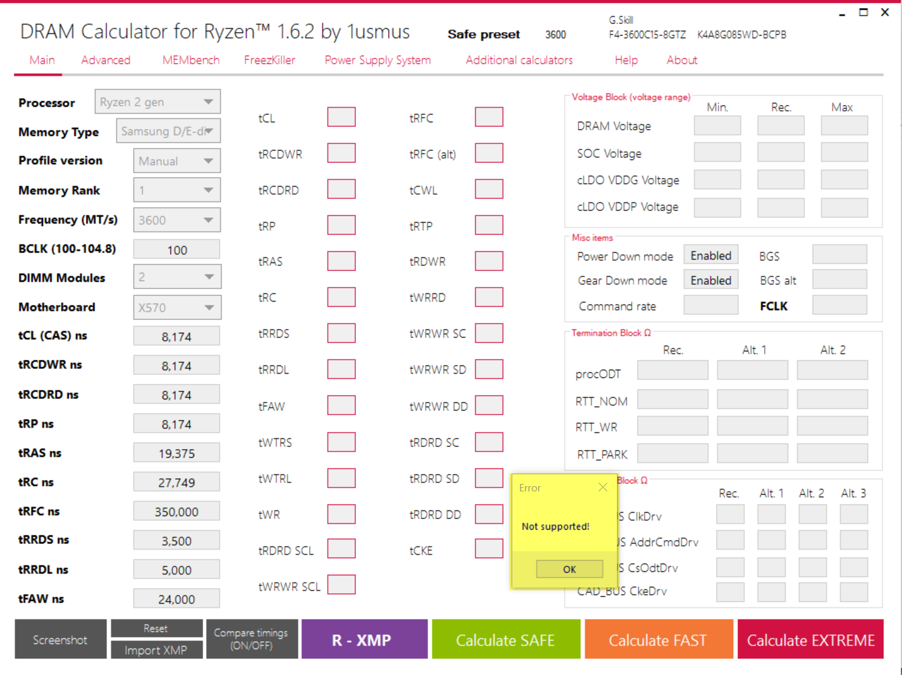Click the tFAW timing box
The height and width of the screenshot is (675, 902).
click(x=342, y=406)
